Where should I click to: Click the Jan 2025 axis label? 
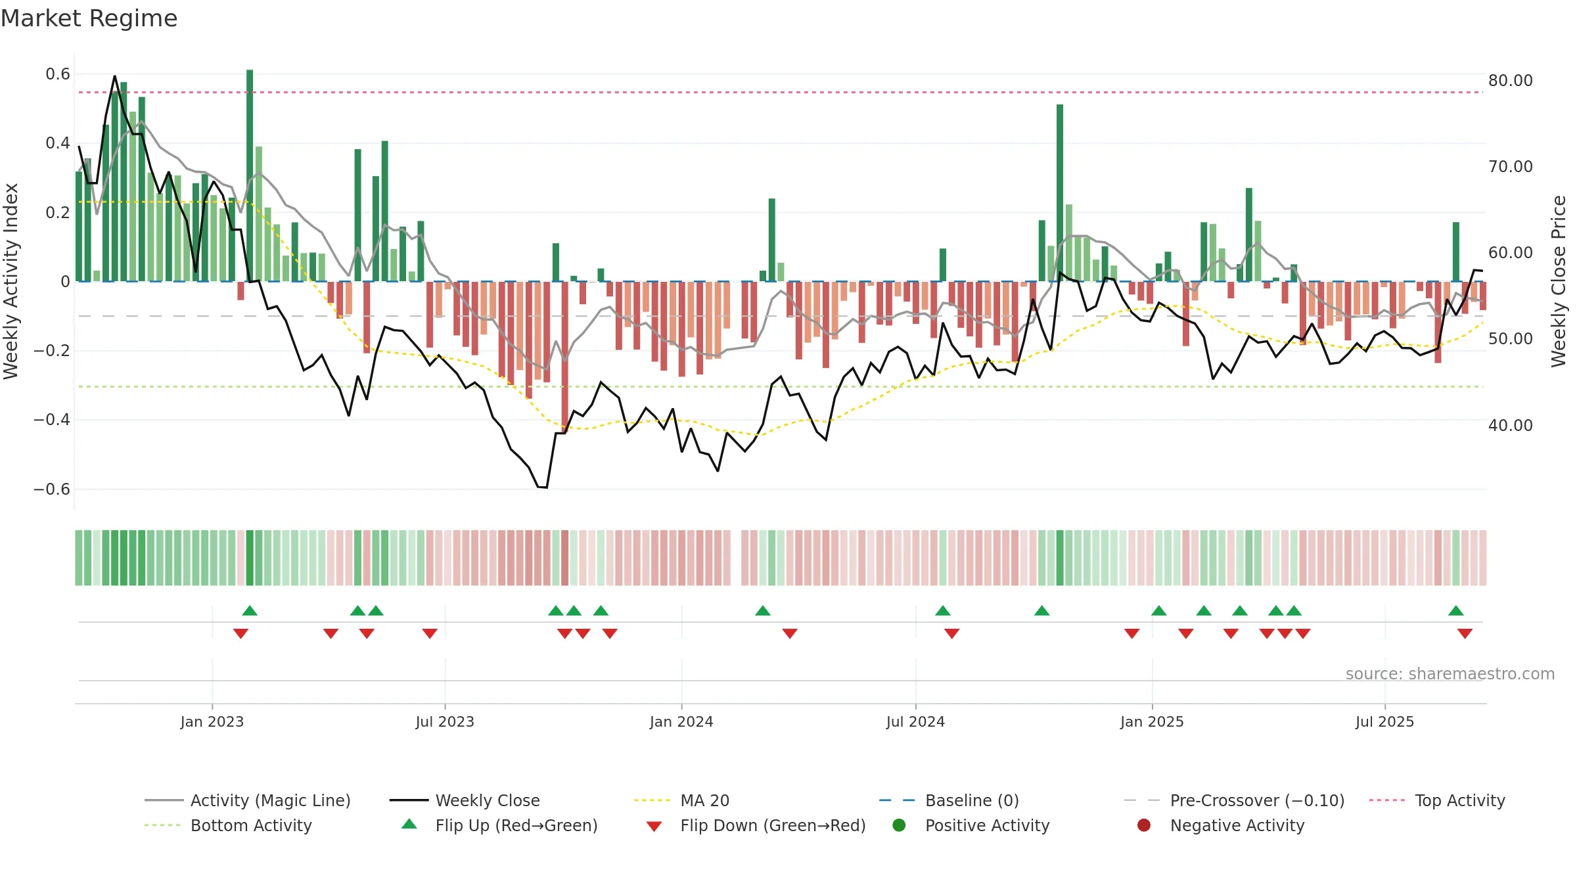(x=1152, y=721)
